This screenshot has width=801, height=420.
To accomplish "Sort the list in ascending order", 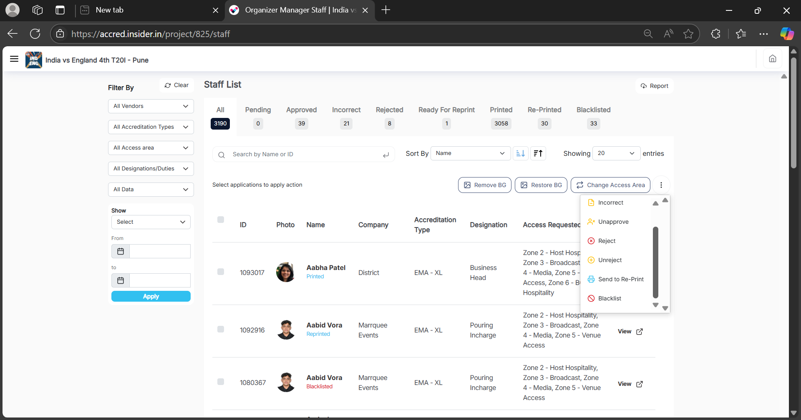I will tap(520, 153).
